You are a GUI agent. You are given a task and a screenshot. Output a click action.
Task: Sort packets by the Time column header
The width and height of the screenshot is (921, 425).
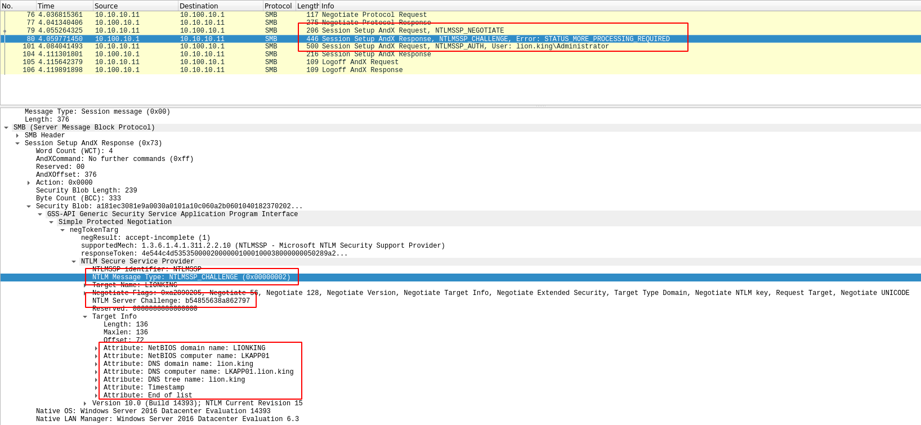(46, 6)
